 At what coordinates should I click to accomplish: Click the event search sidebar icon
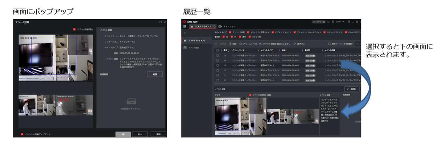pos(185,48)
